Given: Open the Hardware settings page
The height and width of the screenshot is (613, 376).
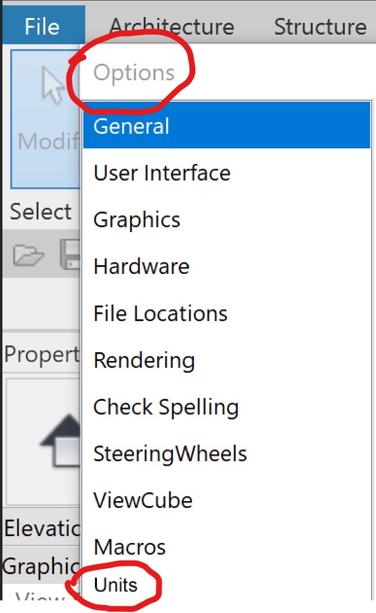Looking at the screenshot, I should point(141,266).
